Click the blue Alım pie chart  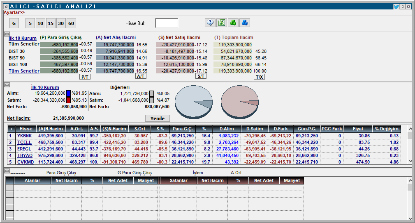point(194,101)
